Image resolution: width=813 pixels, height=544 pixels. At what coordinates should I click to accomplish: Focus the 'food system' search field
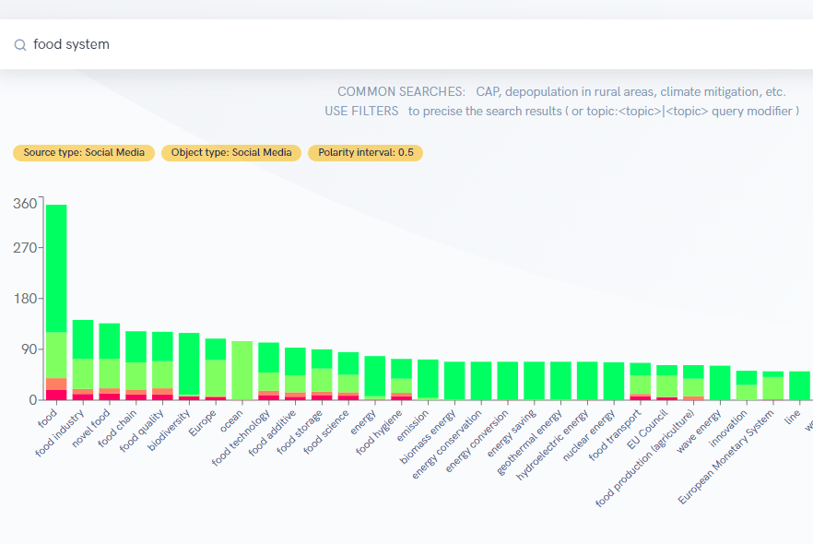pyautogui.click(x=369, y=44)
